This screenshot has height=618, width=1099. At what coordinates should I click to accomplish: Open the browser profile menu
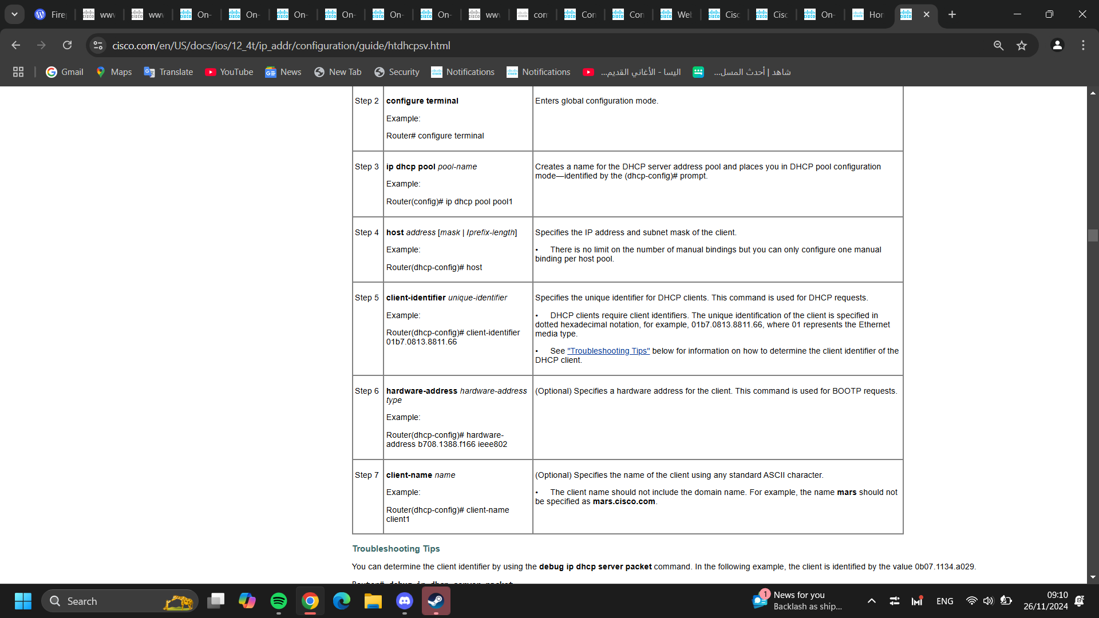click(x=1057, y=45)
